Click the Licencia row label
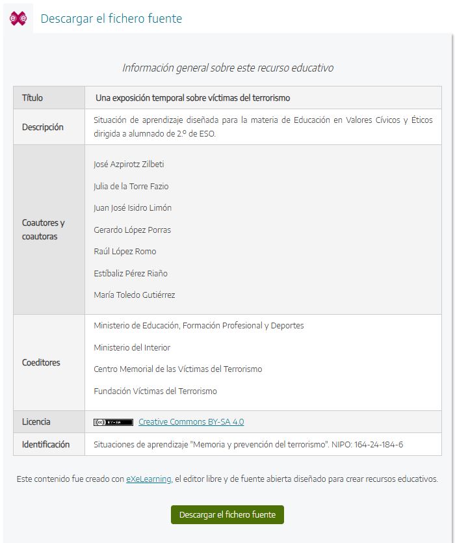The width and height of the screenshot is (455, 543). (36, 421)
